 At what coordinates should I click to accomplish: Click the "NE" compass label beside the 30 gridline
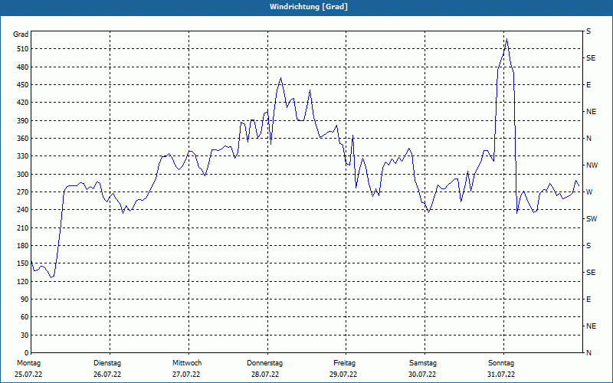[591, 326]
